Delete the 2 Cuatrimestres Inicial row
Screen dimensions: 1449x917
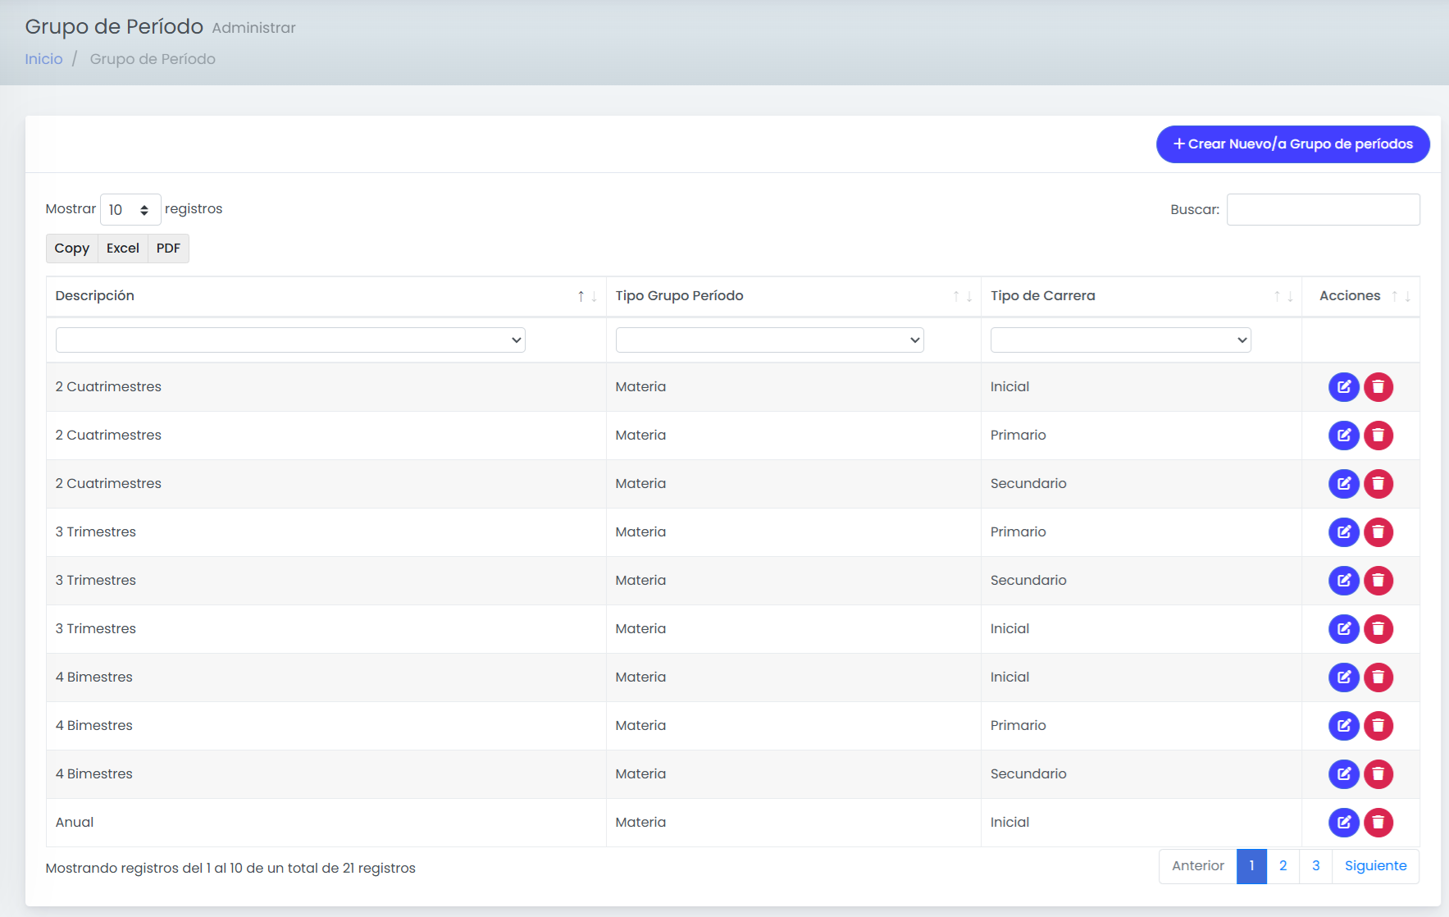(x=1378, y=387)
